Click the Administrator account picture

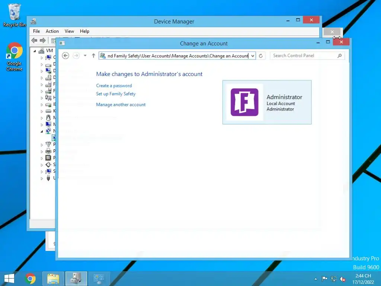244,102
